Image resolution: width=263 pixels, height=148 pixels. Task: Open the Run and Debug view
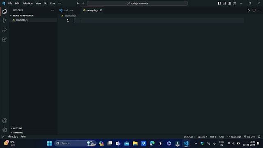tap(5, 30)
